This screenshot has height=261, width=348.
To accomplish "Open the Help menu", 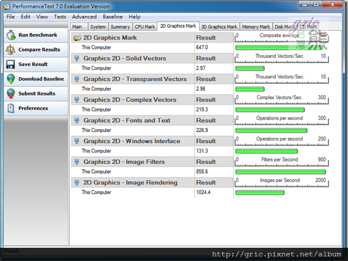I will [x=134, y=17].
